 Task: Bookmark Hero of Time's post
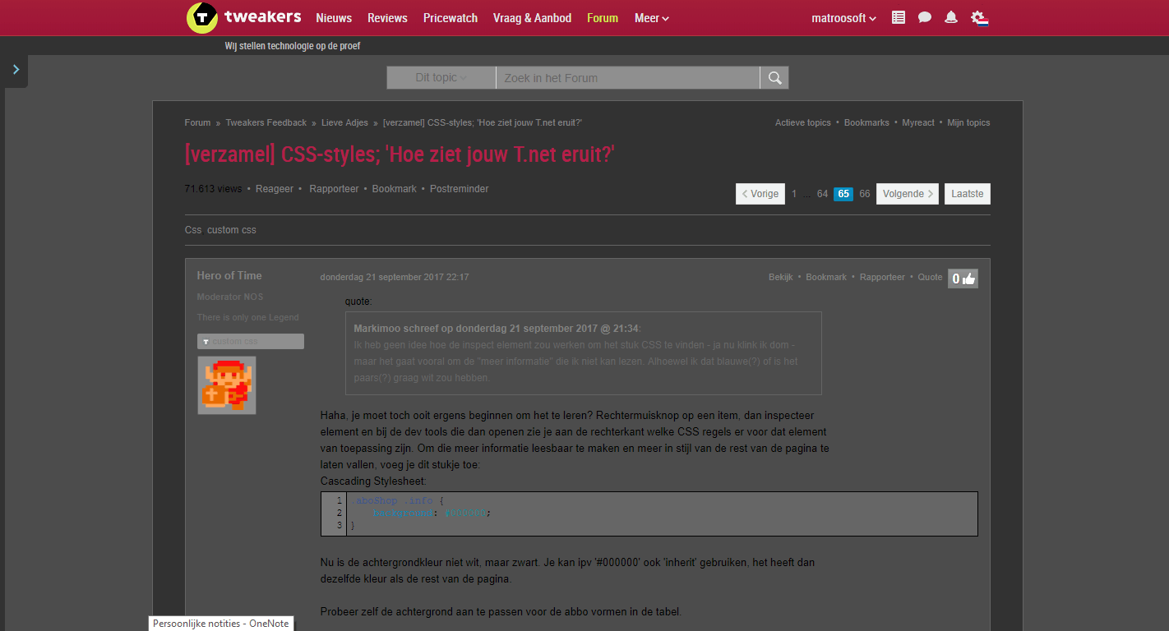(x=826, y=278)
